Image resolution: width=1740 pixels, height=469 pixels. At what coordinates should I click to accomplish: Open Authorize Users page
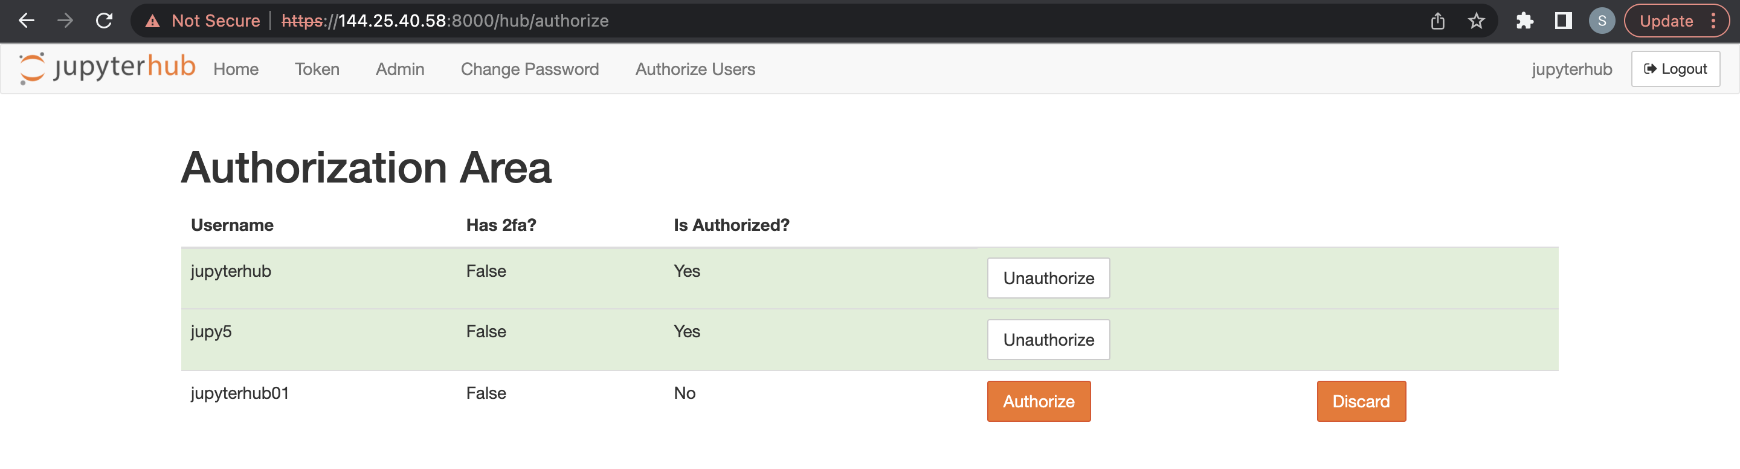tap(695, 69)
